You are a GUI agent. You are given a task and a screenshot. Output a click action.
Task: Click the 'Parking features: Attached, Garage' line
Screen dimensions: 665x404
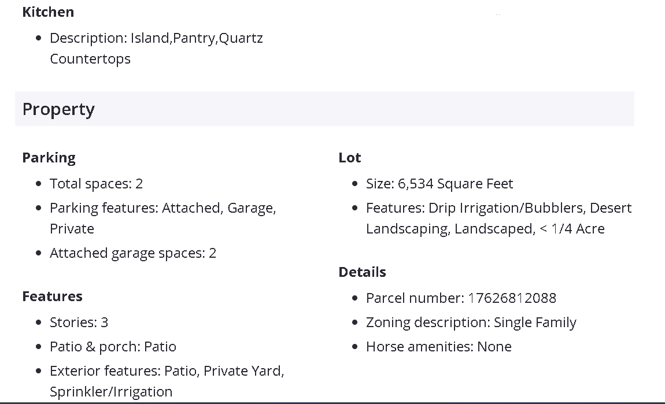click(162, 208)
